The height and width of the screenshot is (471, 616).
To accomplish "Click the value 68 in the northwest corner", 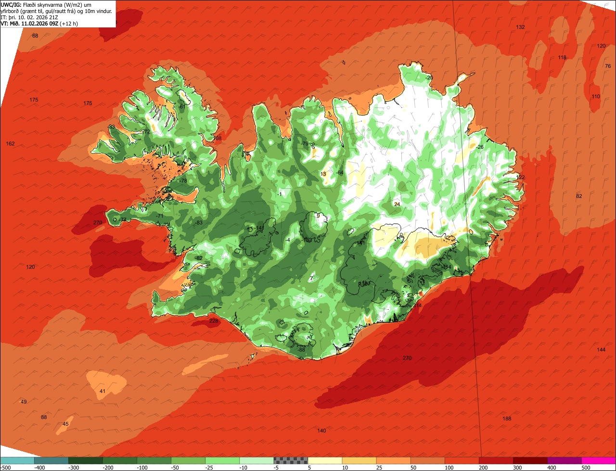I will [35, 36].
